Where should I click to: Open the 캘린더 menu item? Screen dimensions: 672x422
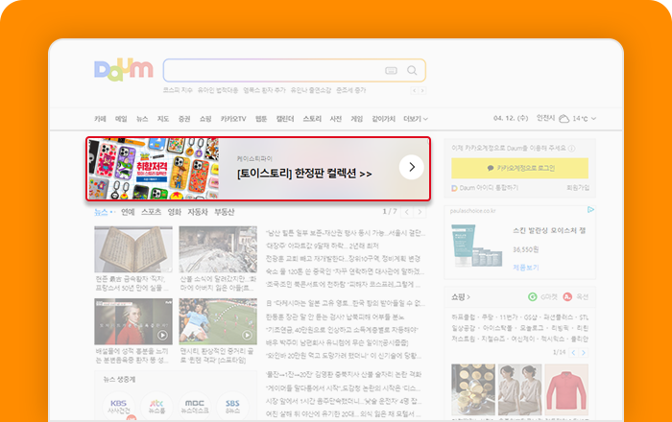[x=285, y=119]
